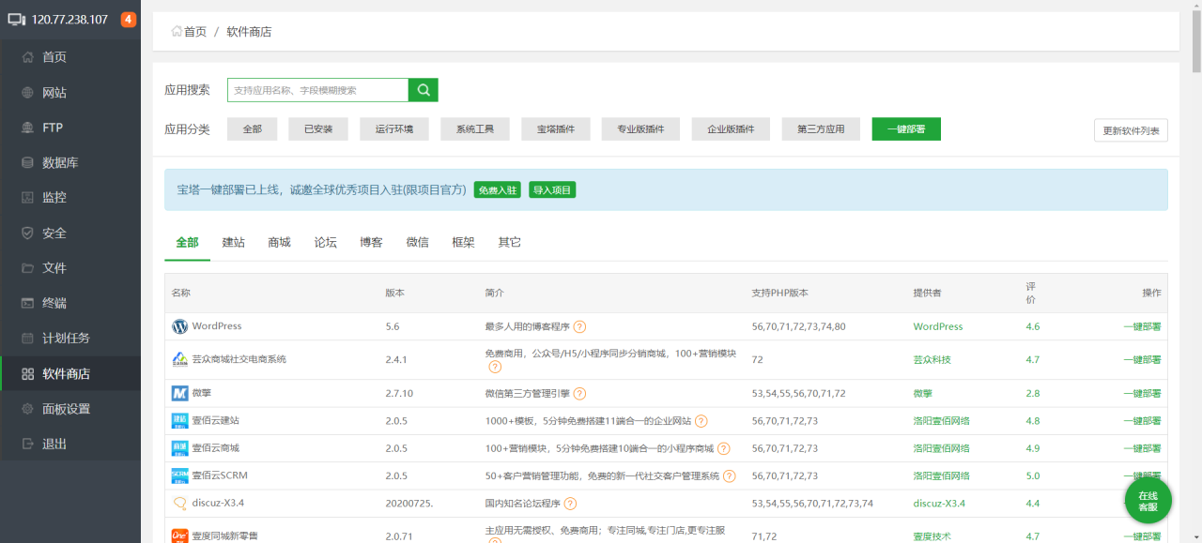Open the 在线客服 floating chat button
1202x543 pixels.
point(1148,502)
